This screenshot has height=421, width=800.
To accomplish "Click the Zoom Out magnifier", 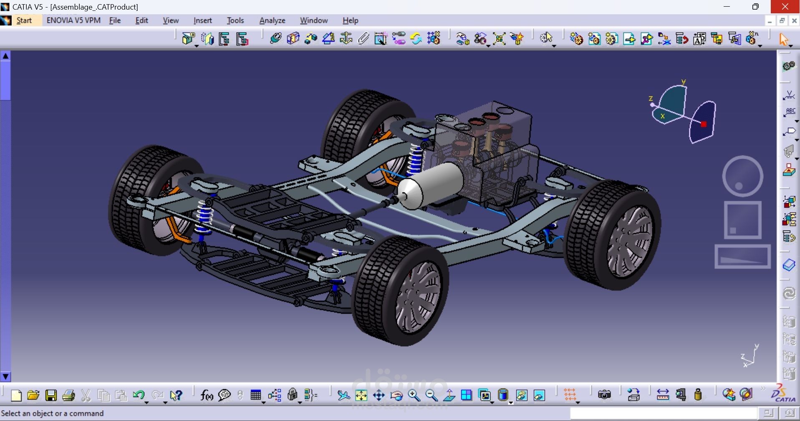I will tap(432, 395).
